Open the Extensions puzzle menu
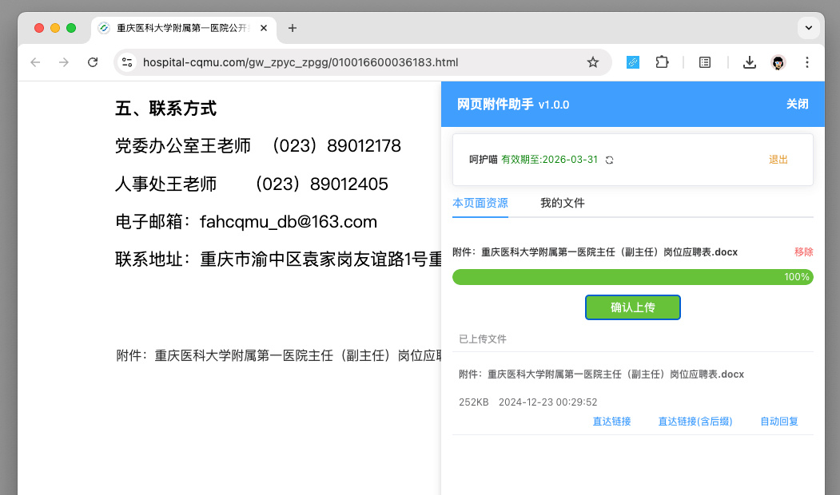The height and width of the screenshot is (495, 840). click(662, 62)
